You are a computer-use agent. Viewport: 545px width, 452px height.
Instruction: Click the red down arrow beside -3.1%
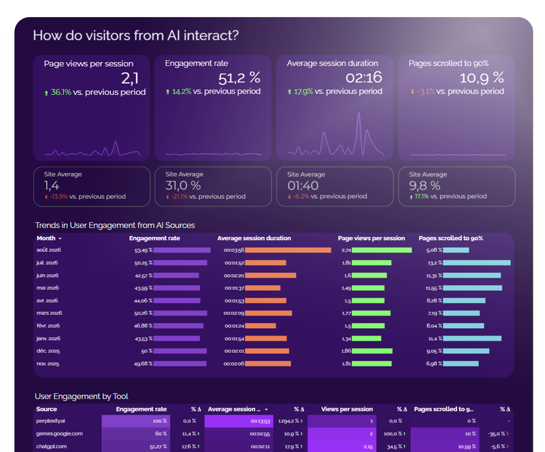click(412, 91)
